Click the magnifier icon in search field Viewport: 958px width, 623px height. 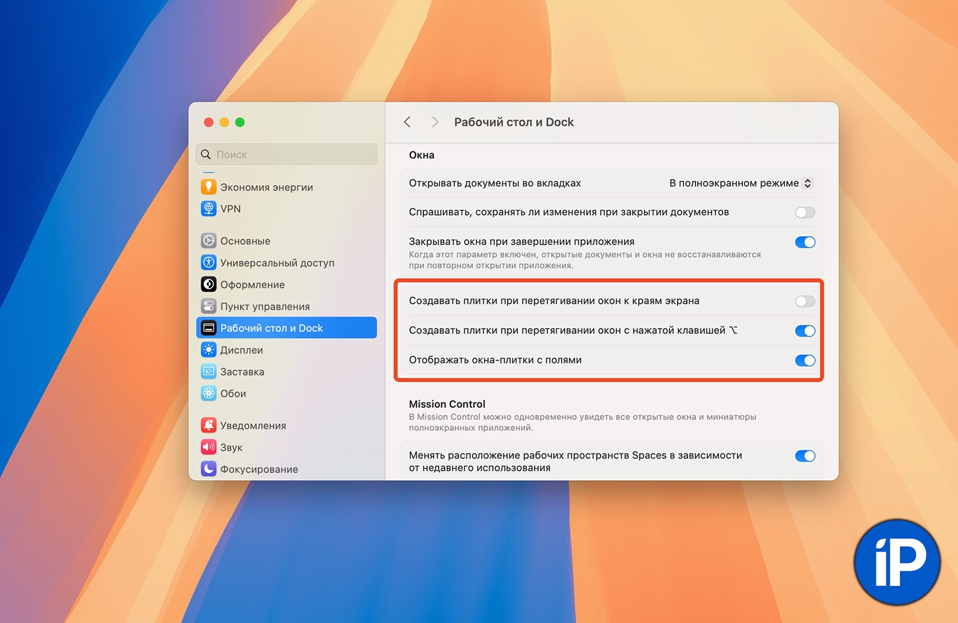click(x=206, y=154)
